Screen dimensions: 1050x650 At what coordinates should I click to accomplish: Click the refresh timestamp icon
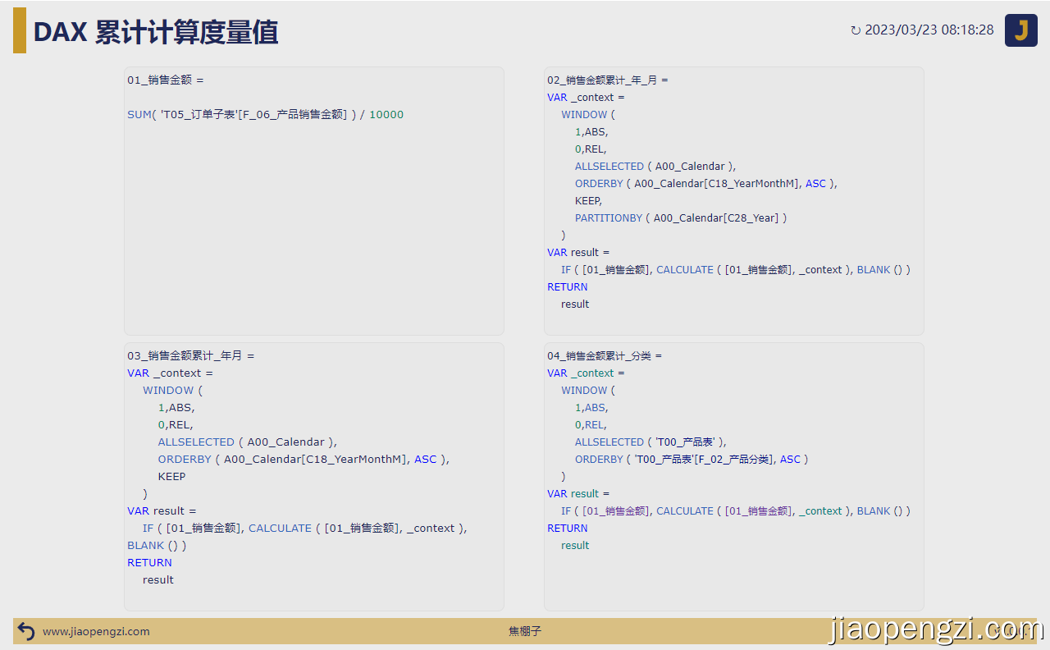point(856,30)
